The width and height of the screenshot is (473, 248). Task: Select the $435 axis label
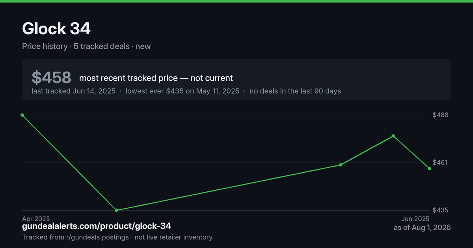pos(441,210)
